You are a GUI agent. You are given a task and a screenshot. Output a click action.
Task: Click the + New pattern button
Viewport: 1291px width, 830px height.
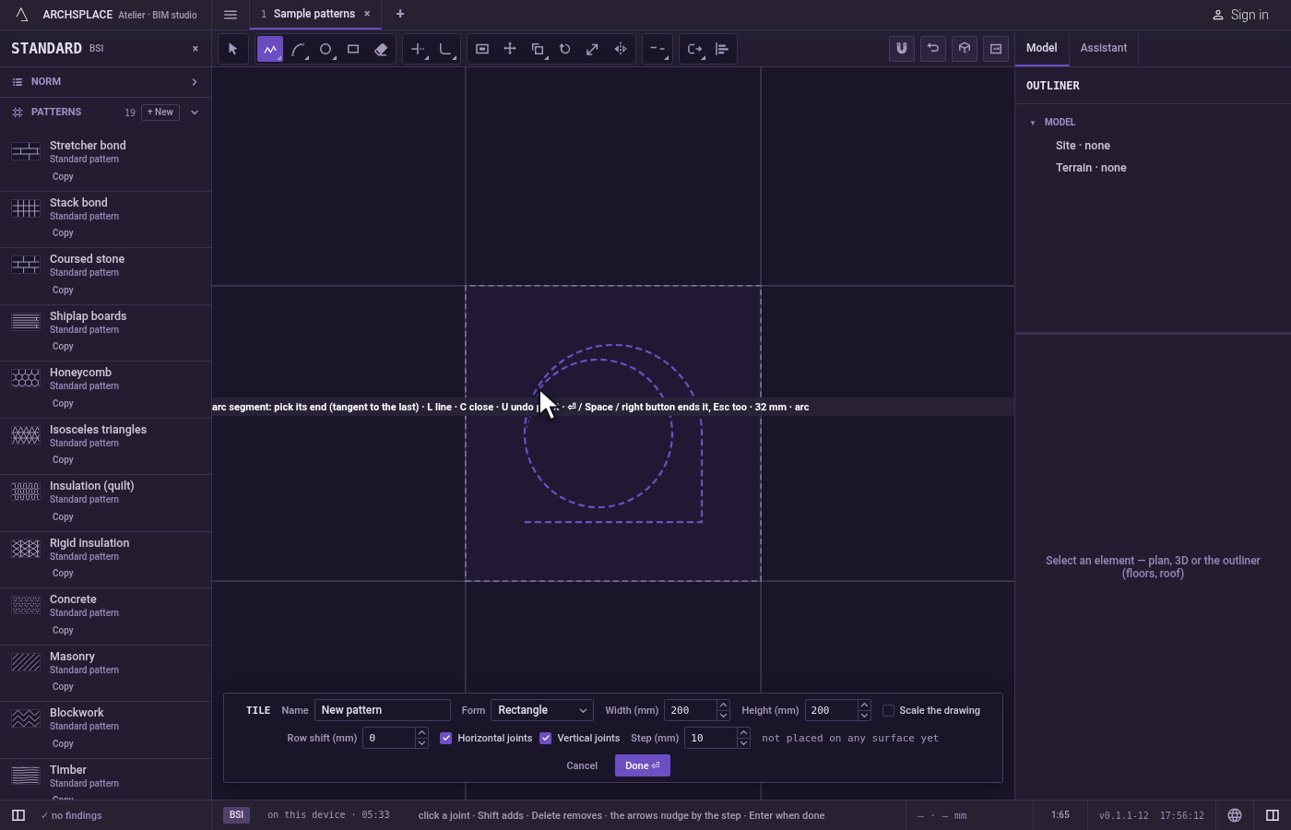160,113
